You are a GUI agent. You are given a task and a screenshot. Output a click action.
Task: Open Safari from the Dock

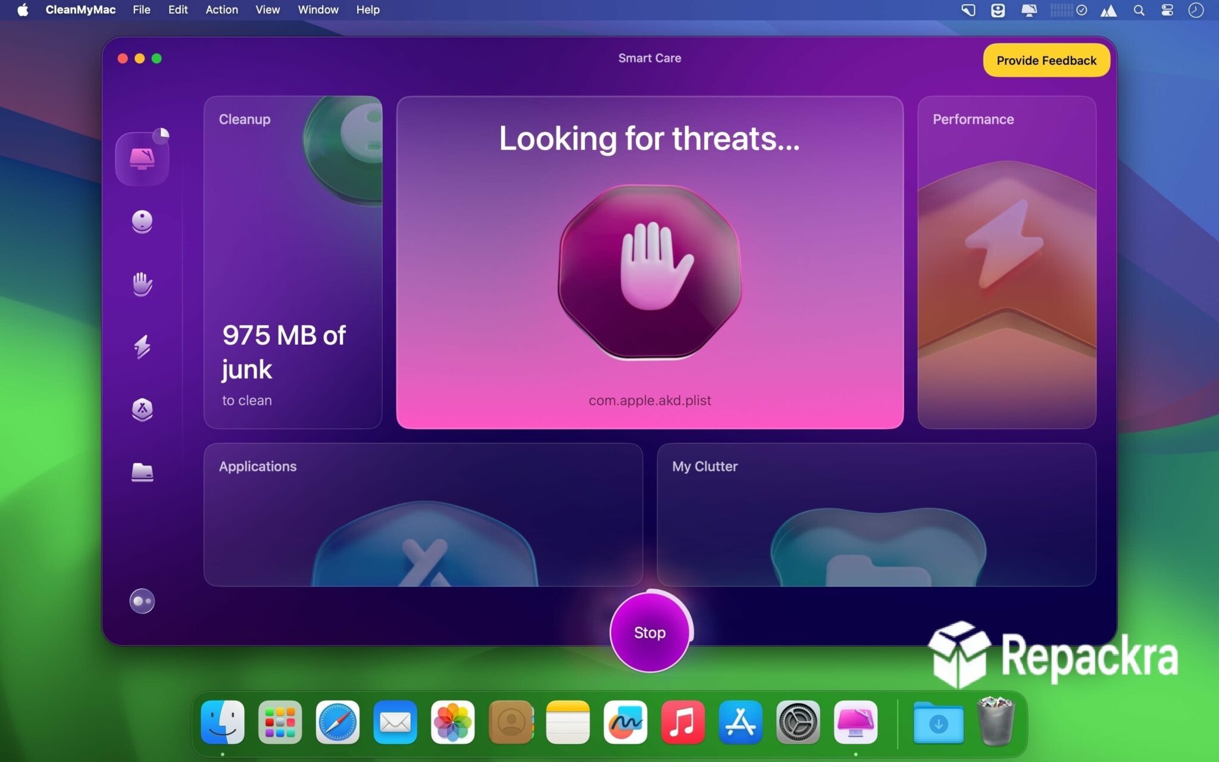tap(337, 722)
